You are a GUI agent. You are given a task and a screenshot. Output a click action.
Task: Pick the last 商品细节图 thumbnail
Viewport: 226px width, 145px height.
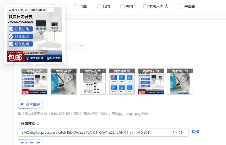coord(180,81)
